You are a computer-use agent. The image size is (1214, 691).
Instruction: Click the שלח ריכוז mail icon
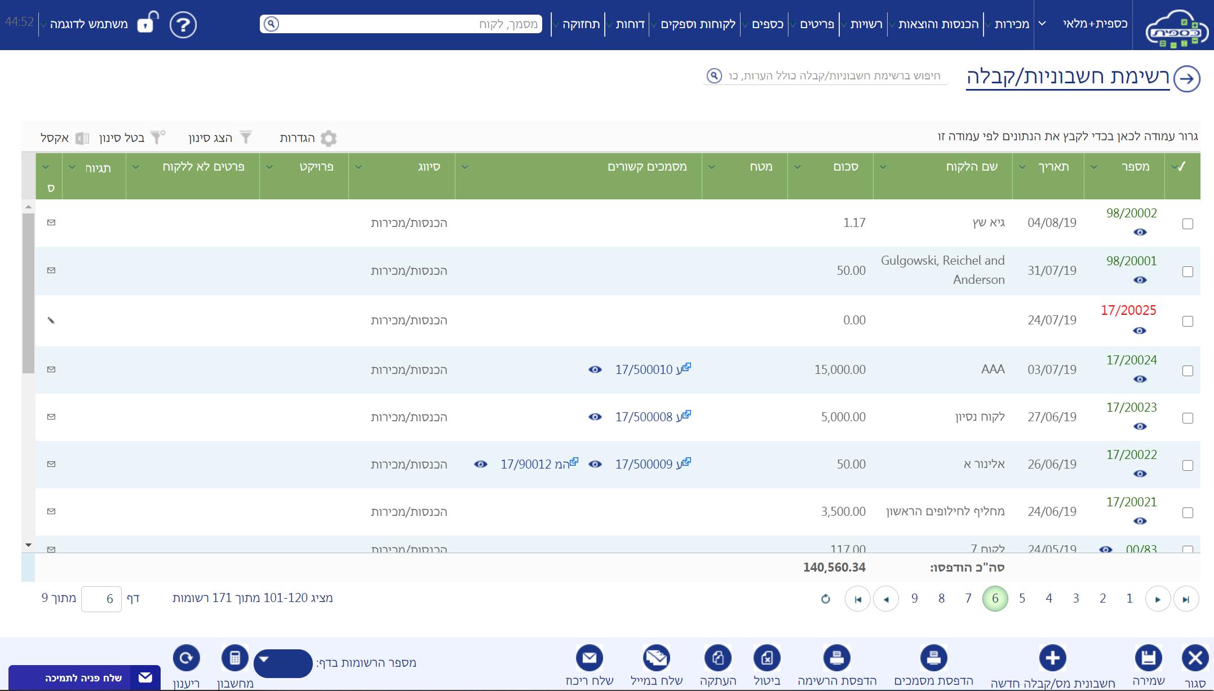pyautogui.click(x=590, y=658)
